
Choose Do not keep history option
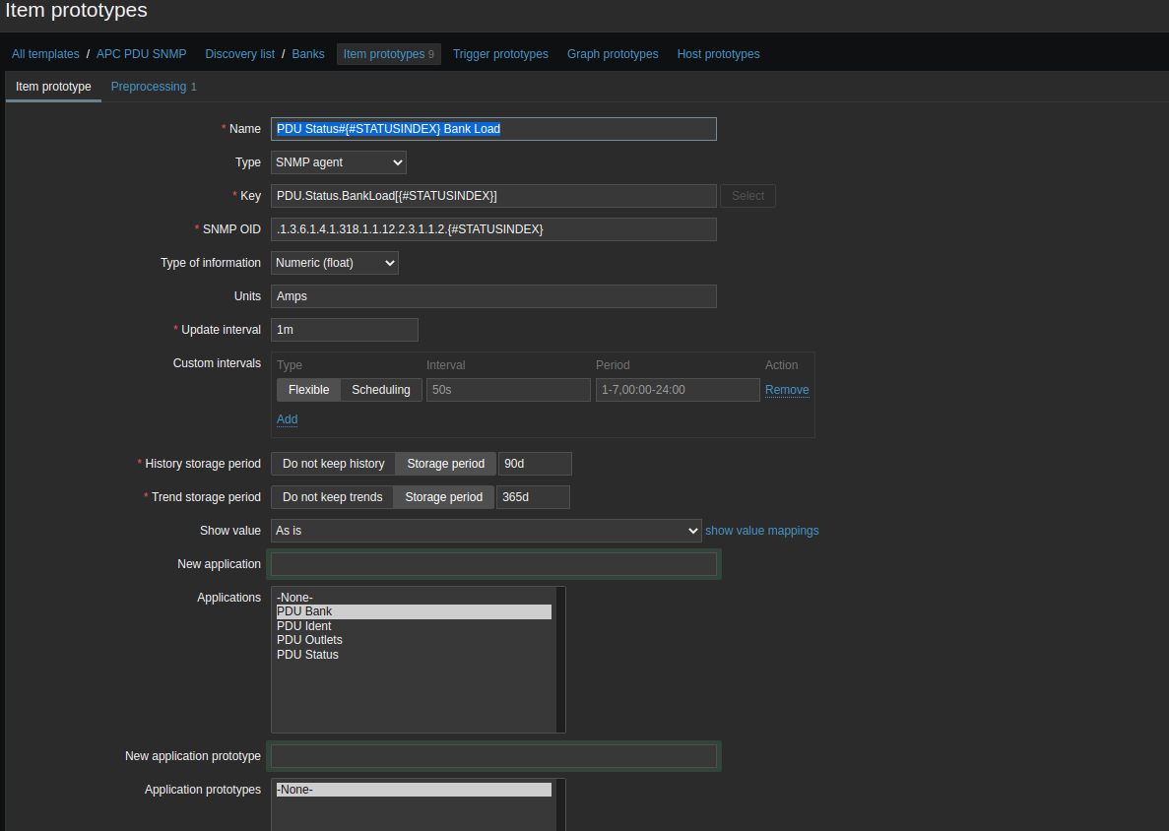333,464
